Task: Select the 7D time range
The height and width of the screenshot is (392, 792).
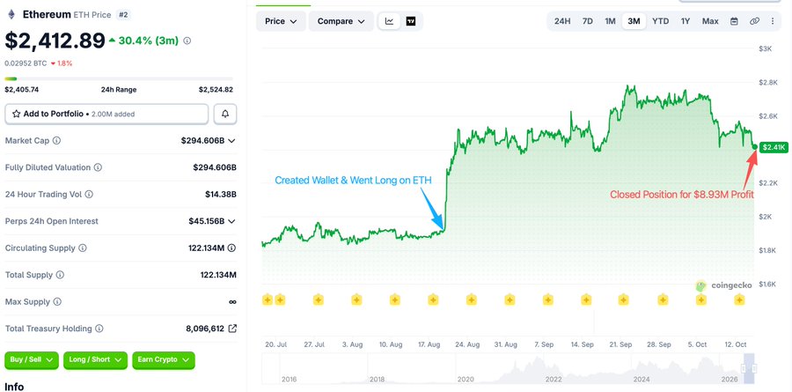Action: coord(588,21)
